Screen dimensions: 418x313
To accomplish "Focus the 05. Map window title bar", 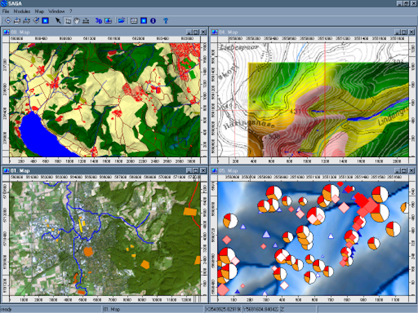I will click(x=293, y=170).
